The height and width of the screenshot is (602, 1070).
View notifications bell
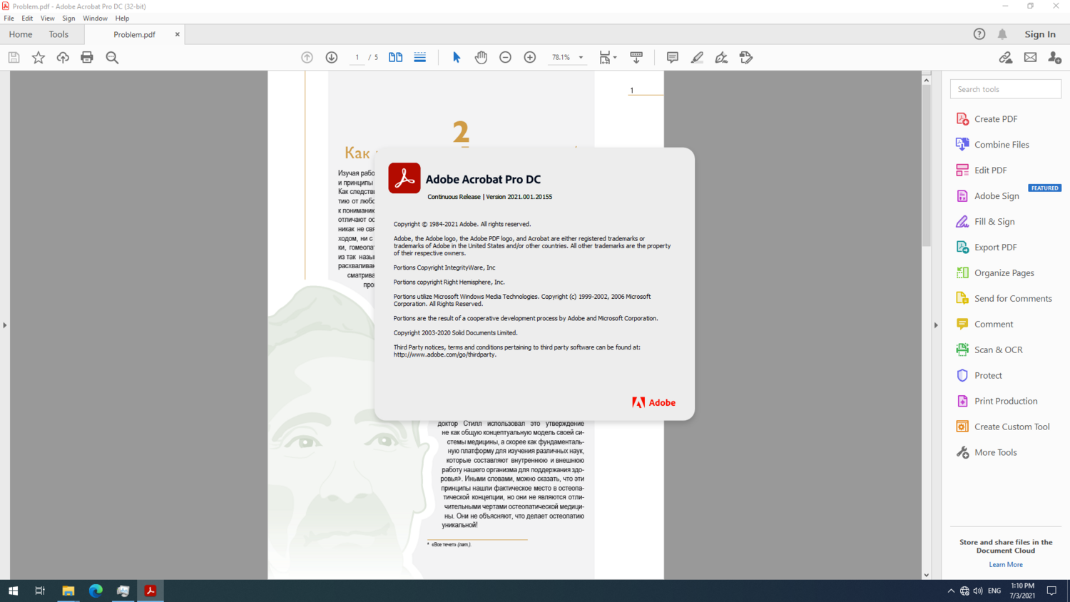point(1002,34)
